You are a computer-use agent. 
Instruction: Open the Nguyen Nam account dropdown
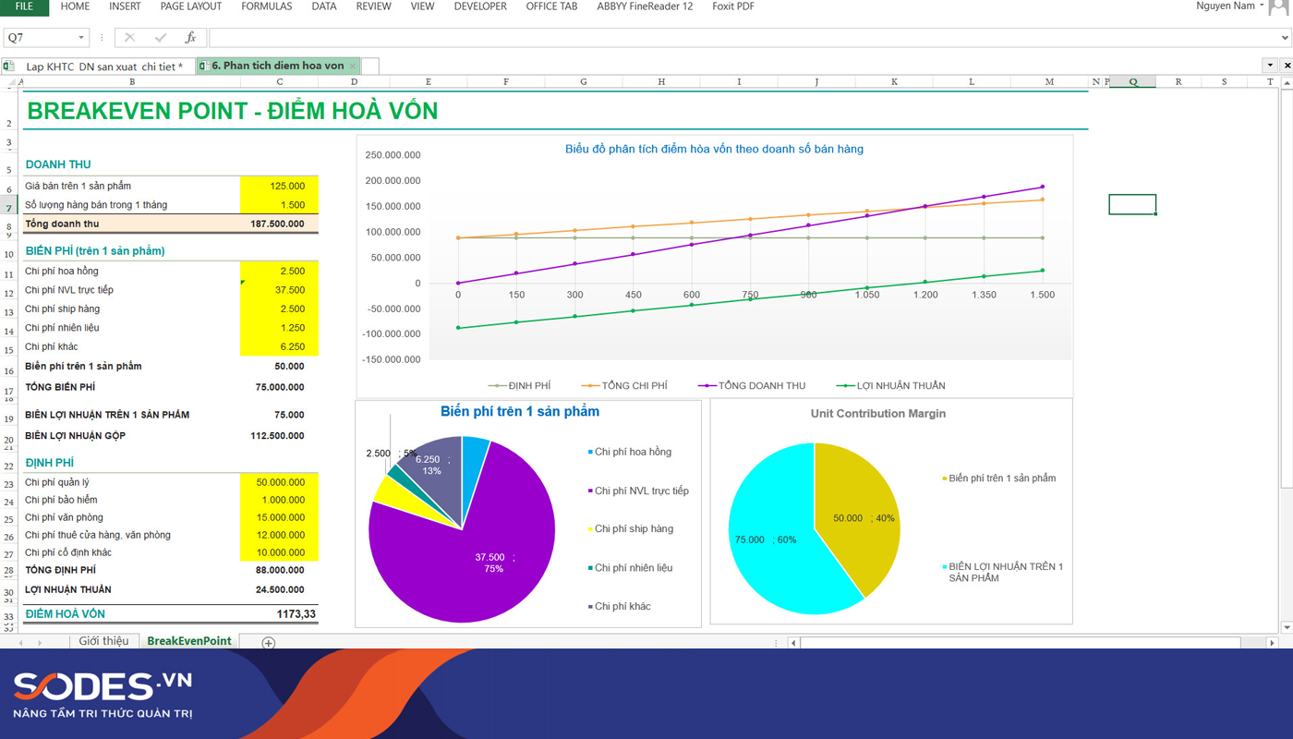[1262, 6]
